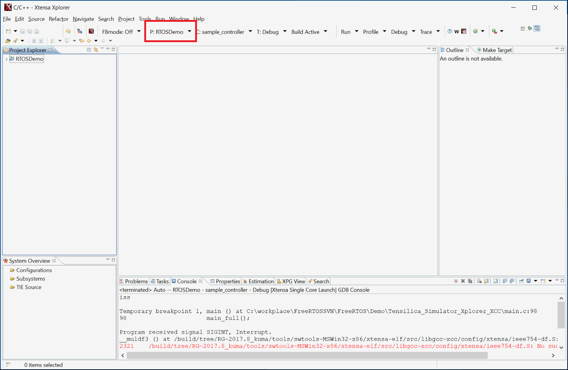Click Remove Launch gray X in console
The height and width of the screenshot is (370, 568).
[463, 281]
